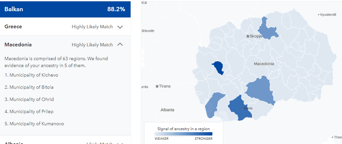Click the Greece Highly Likely Match row
The height and width of the screenshot is (144, 342).
65,27
